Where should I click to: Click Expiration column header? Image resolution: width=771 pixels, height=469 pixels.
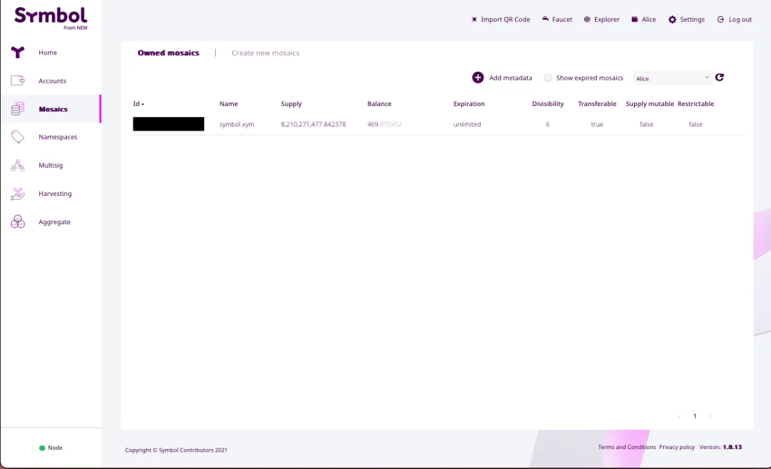tap(469, 104)
